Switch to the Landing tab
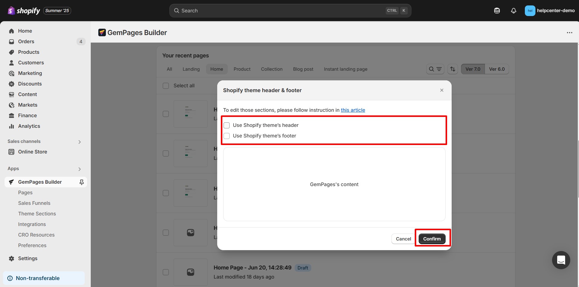The width and height of the screenshot is (579, 287). [x=191, y=69]
